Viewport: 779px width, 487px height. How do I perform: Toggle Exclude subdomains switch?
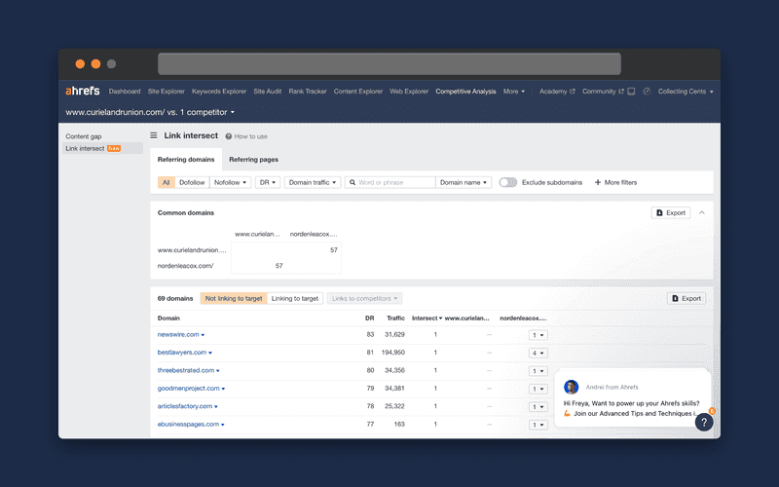coord(508,182)
